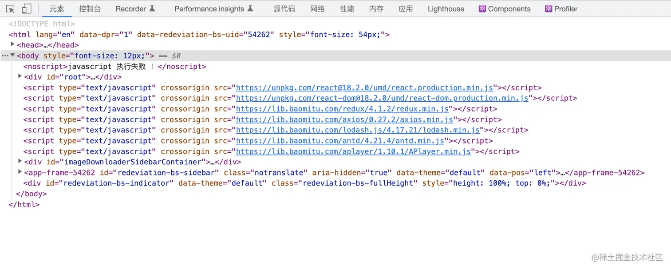The image size is (671, 270).
Task: Click the data-pos "left" attribute value
Action: [542, 173]
